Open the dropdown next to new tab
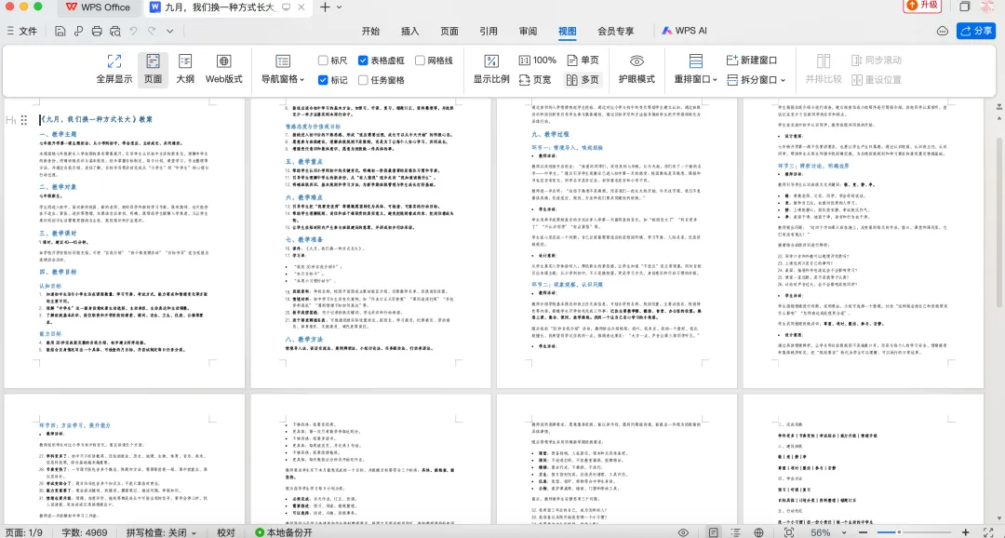Image resolution: width=1005 pixels, height=538 pixels. coord(340,7)
